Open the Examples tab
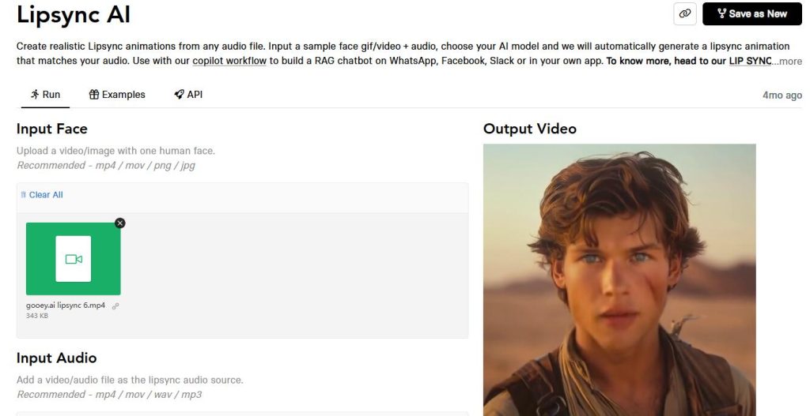The image size is (810, 416). point(117,95)
